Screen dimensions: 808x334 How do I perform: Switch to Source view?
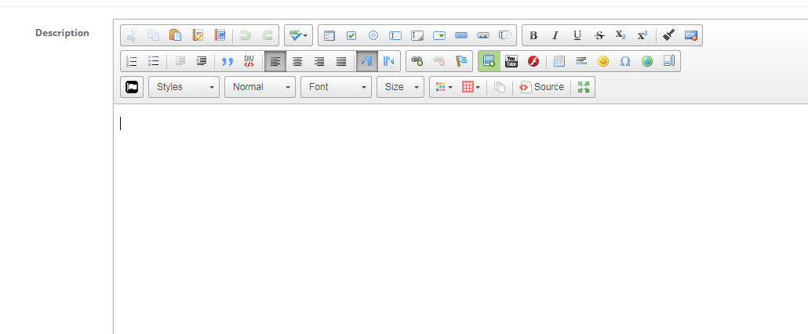(x=541, y=87)
